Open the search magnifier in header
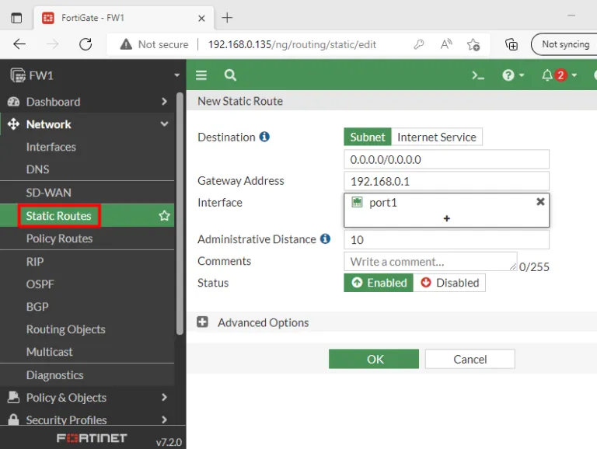The height and width of the screenshot is (449, 597). click(x=230, y=75)
